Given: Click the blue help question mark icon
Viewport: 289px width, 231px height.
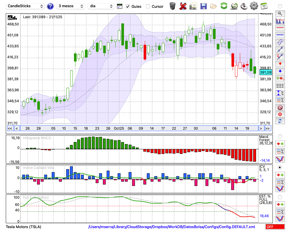Looking at the screenshot, I should pyautogui.click(x=50, y=6).
